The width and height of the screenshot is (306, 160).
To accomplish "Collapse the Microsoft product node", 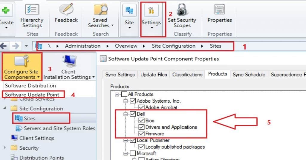I will click(126, 153).
